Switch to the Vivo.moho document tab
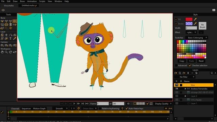Screen dimensions: 217x122 [8, 5]
